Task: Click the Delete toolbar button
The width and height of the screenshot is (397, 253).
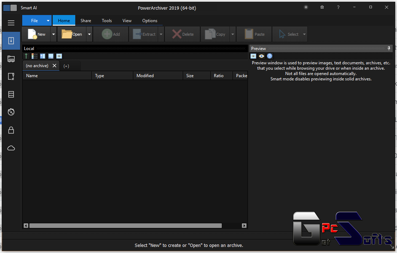Action: tap(182, 34)
